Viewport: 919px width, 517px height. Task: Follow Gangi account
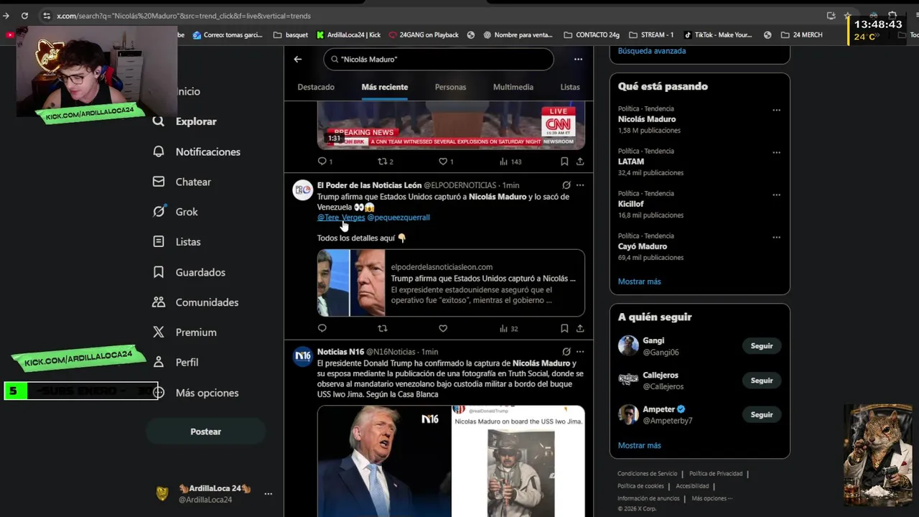(x=762, y=346)
